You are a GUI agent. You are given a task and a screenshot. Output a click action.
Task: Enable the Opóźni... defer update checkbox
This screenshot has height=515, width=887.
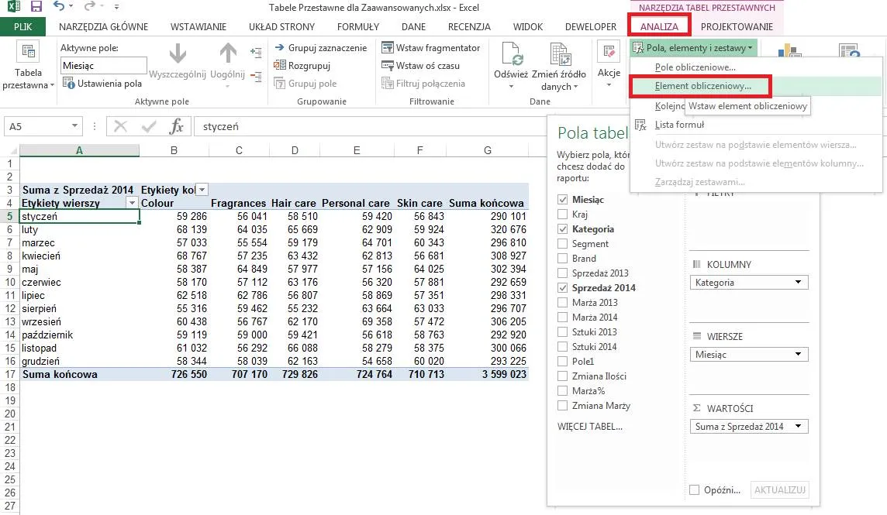click(694, 490)
